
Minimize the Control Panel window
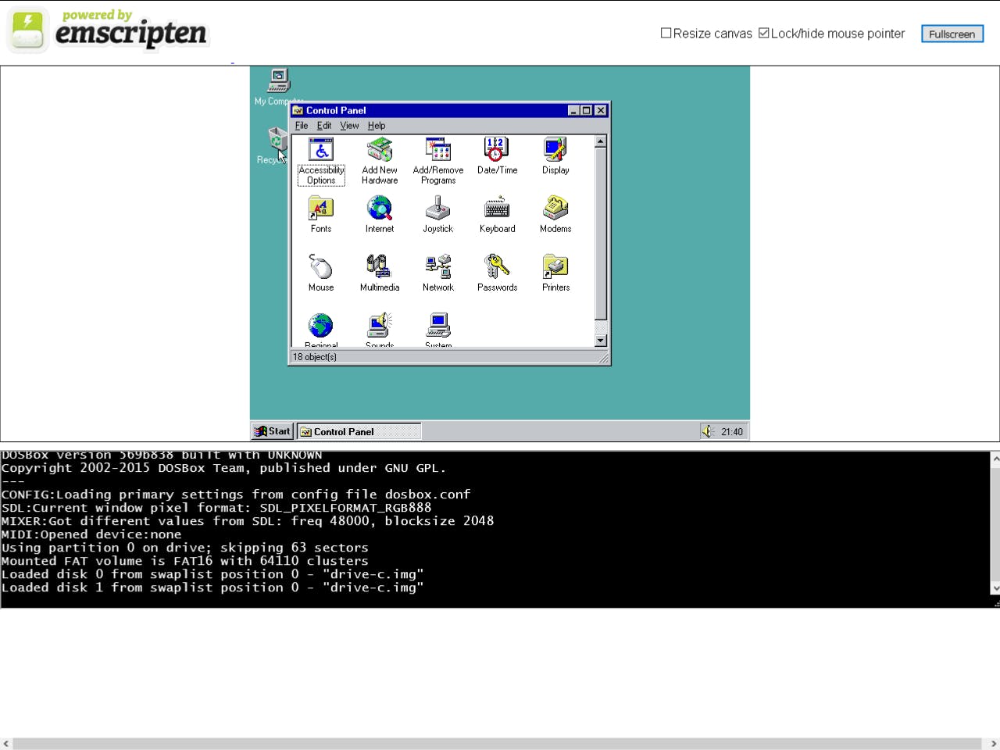point(574,110)
